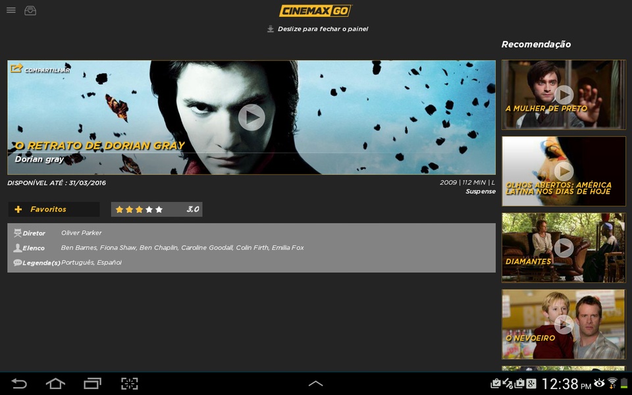Tap the Android home button

tap(55, 383)
